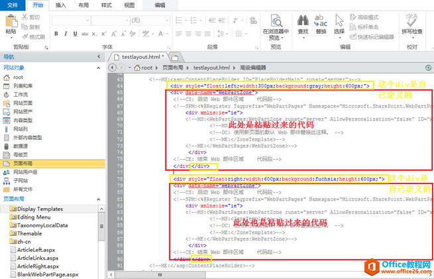
Task: Select the testlayout.html document tab
Action: pyautogui.click(x=138, y=57)
